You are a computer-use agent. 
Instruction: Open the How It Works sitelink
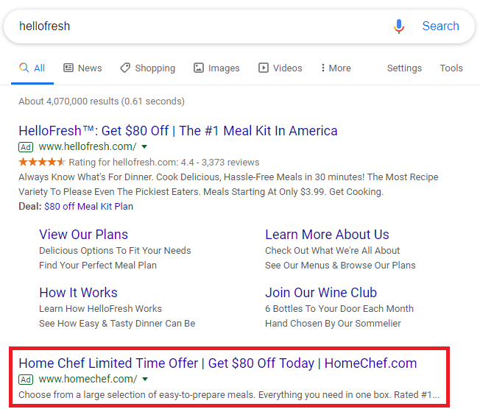point(78,293)
